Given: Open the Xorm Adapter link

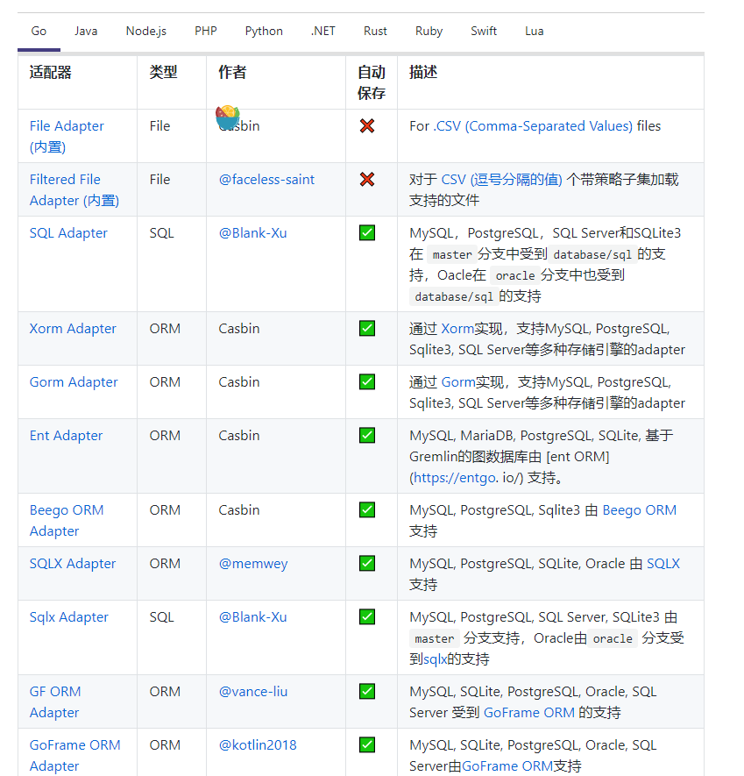Looking at the screenshot, I should 73,329.
